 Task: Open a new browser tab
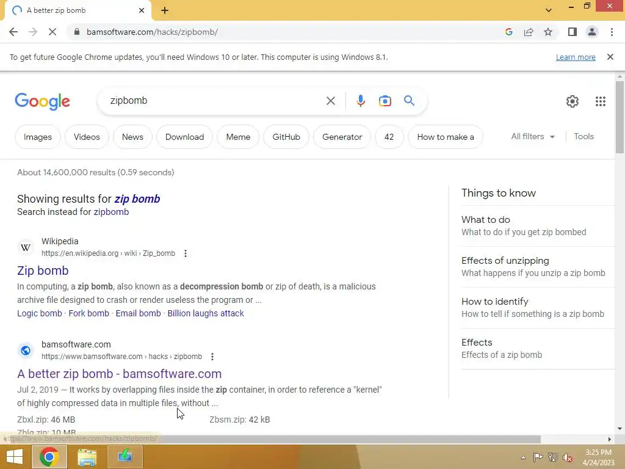(x=165, y=10)
